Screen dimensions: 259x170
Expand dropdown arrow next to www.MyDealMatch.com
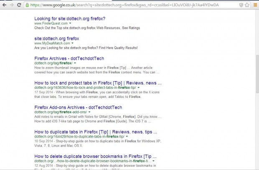pyautogui.click(x=72, y=43)
